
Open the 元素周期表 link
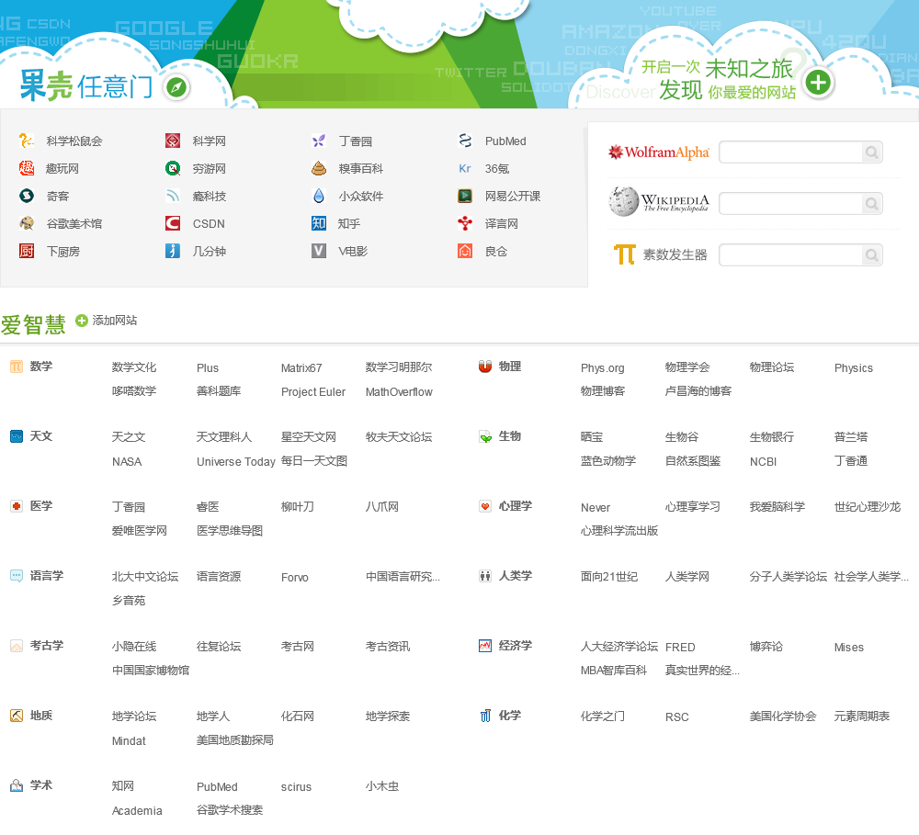click(862, 717)
